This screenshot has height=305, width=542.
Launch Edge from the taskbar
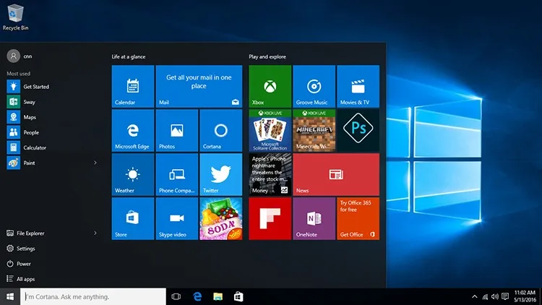pyautogui.click(x=197, y=296)
